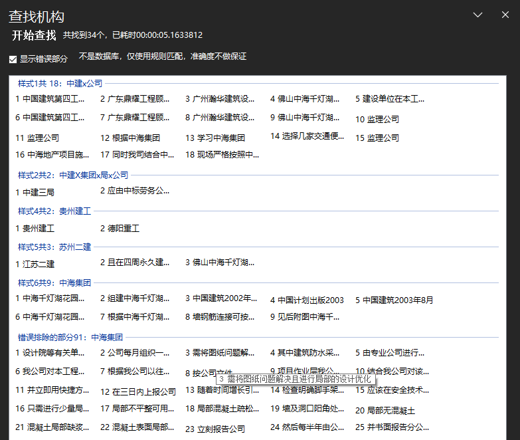
Task: Click excluded item 23 立刻报告公司
Action: pyautogui.click(x=215, y=429)
